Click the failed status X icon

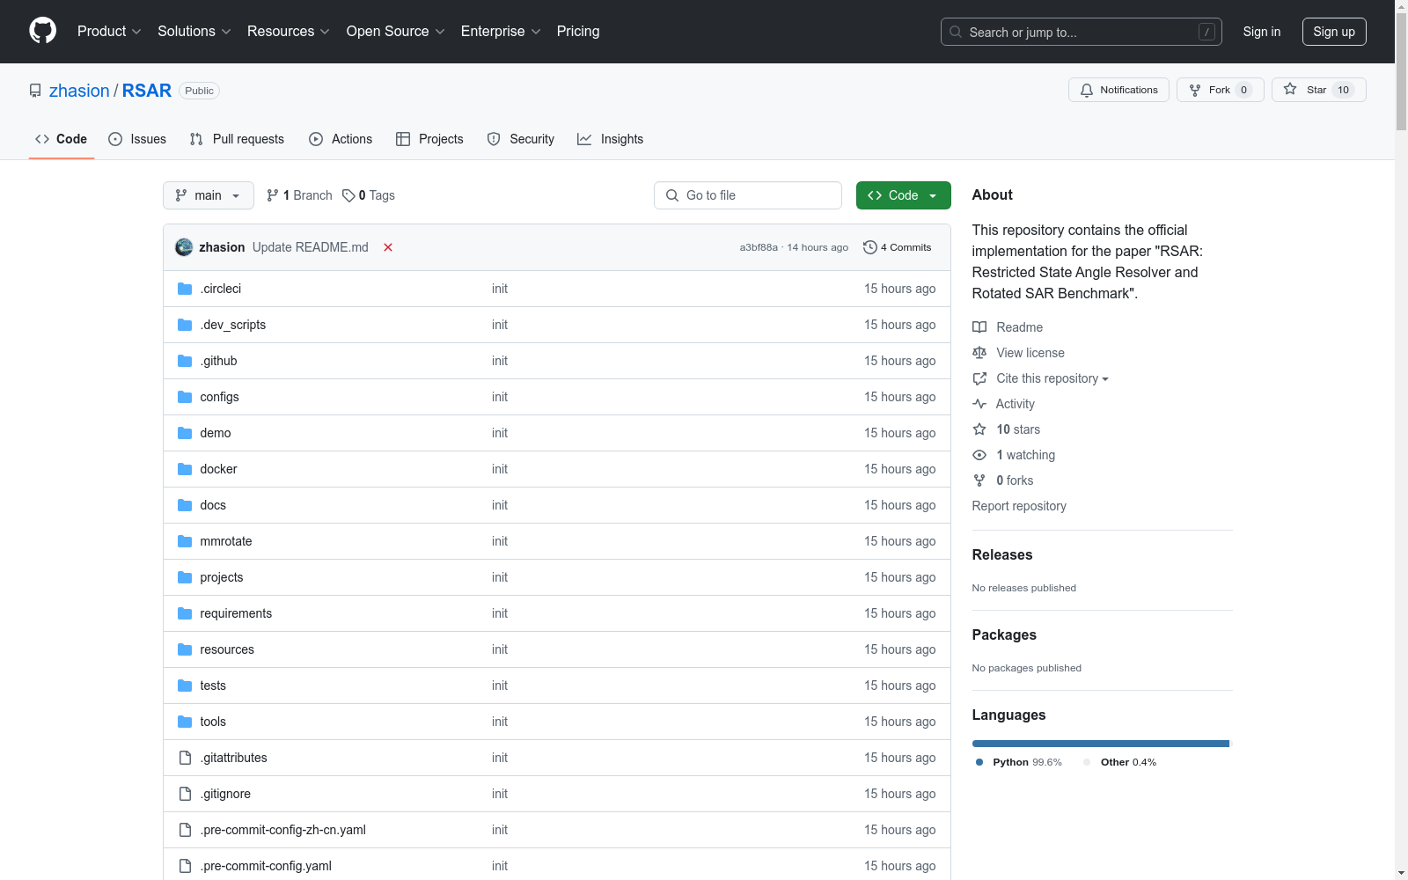click(x=388, y=247)
